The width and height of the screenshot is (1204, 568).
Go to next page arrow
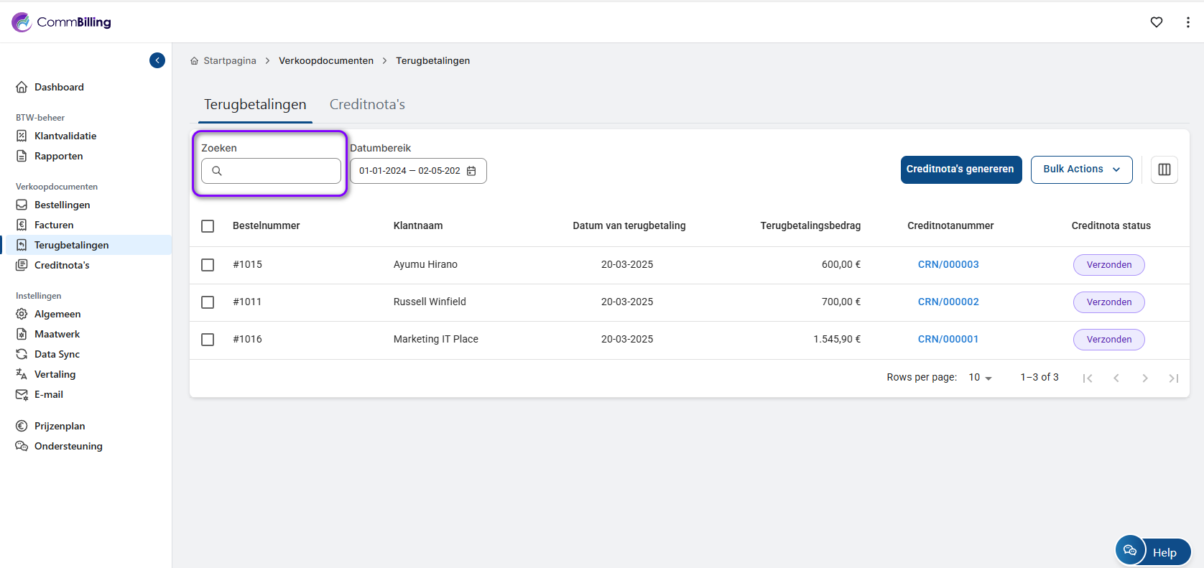[1144, 378]
